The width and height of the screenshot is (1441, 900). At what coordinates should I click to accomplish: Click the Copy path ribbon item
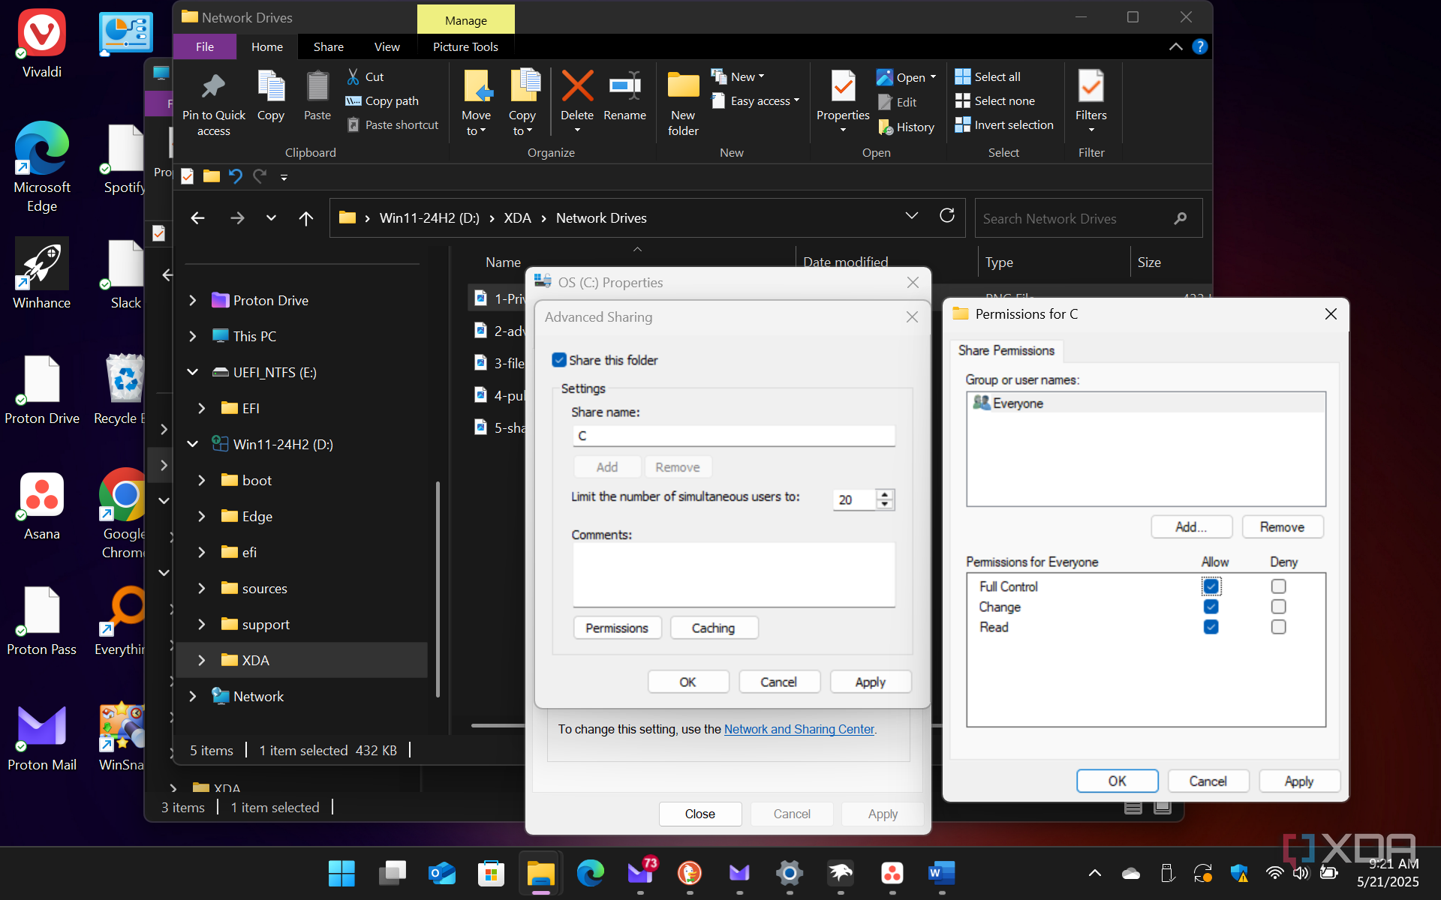point(391,100)
